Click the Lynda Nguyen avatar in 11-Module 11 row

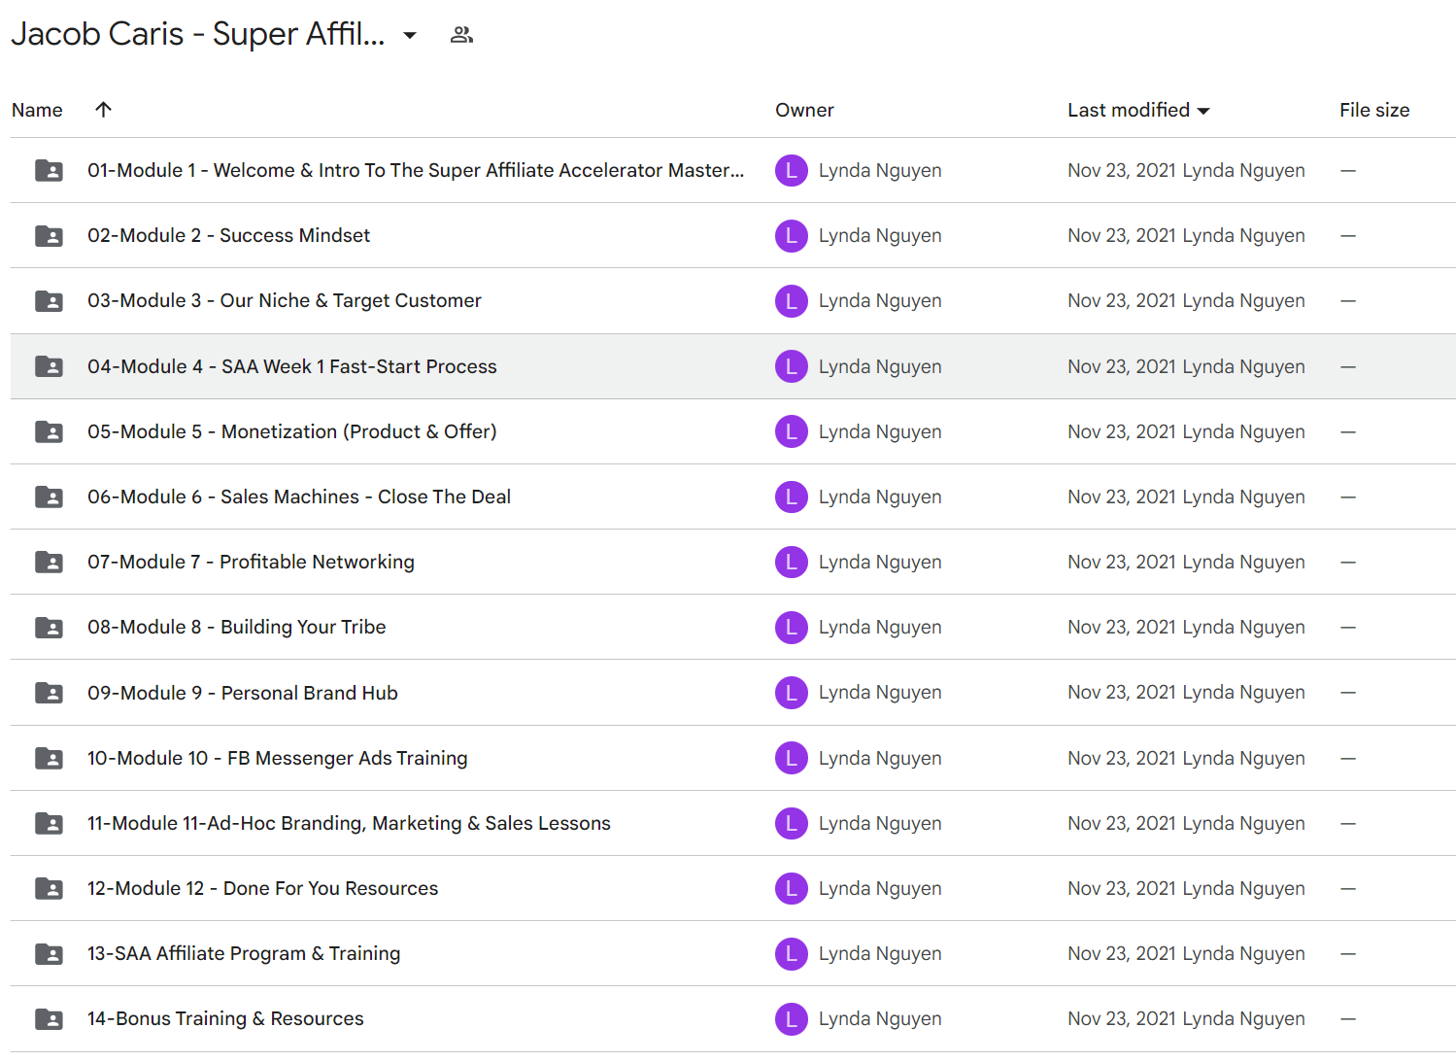[791, 823]
